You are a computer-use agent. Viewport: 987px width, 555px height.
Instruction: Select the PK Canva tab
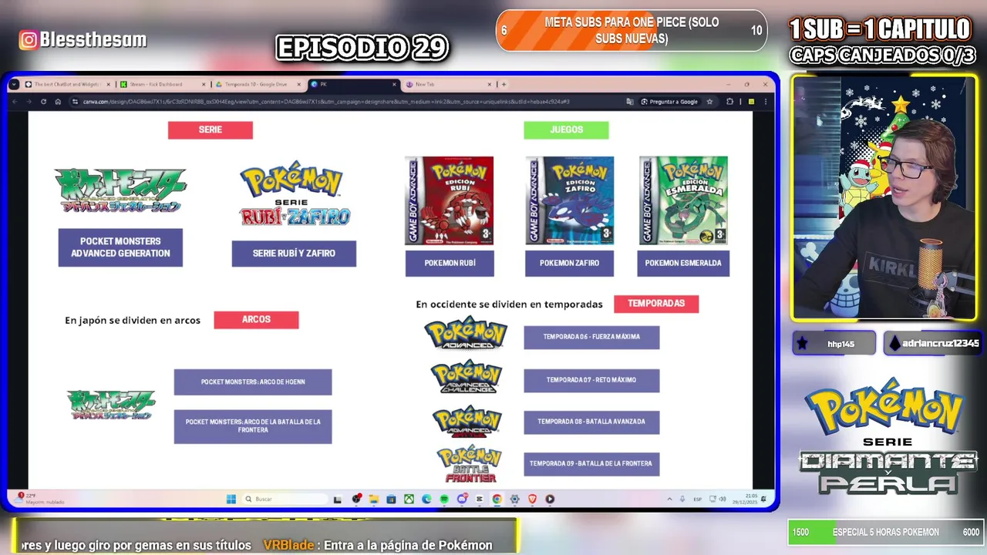pyautogui.click(x=352, y=84)
